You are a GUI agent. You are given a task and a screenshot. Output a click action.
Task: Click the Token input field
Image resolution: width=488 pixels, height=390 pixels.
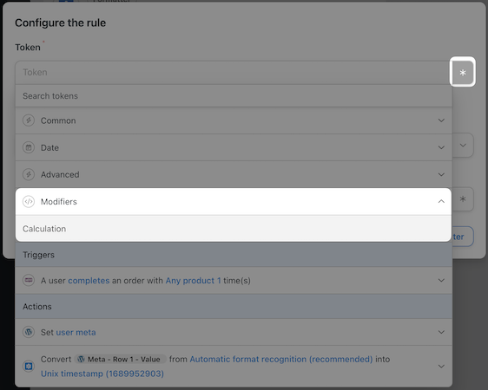232,72
